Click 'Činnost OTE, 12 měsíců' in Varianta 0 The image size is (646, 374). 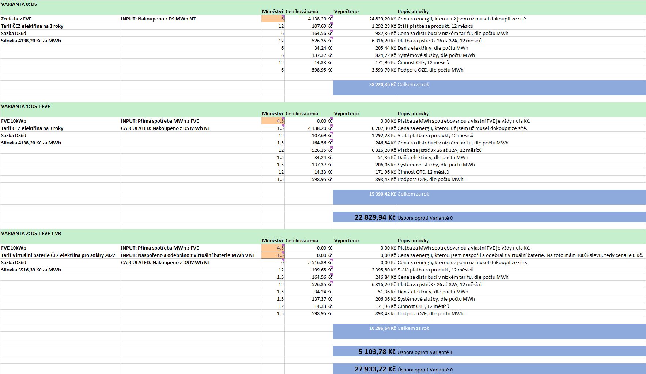pyautogui.click(x=423, y=62)
